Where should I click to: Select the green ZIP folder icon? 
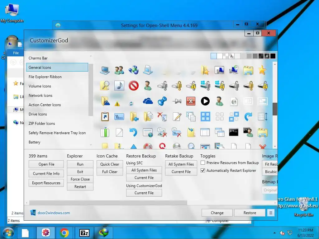click(105, 132)
